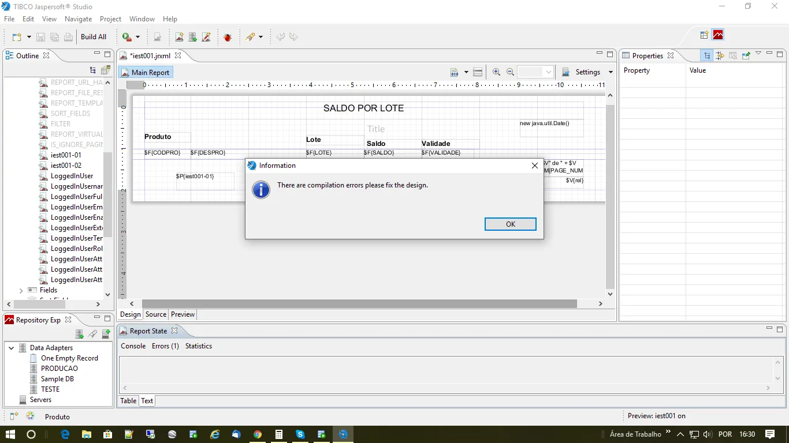Select PRODUCAO data adapter in repository tree
This screenshot has height=443, width=789.
(59, 369)
